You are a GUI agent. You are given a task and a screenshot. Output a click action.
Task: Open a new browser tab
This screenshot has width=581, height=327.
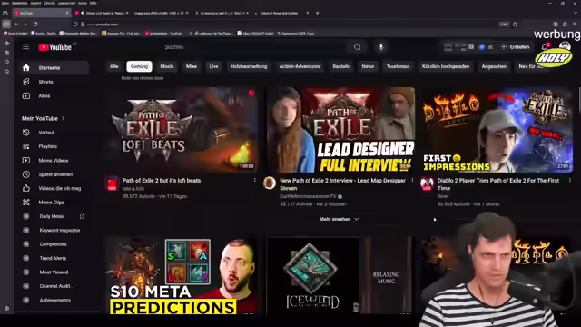pos(318,13)
